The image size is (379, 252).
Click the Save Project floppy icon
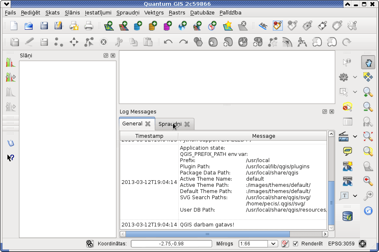pos(44,26)
